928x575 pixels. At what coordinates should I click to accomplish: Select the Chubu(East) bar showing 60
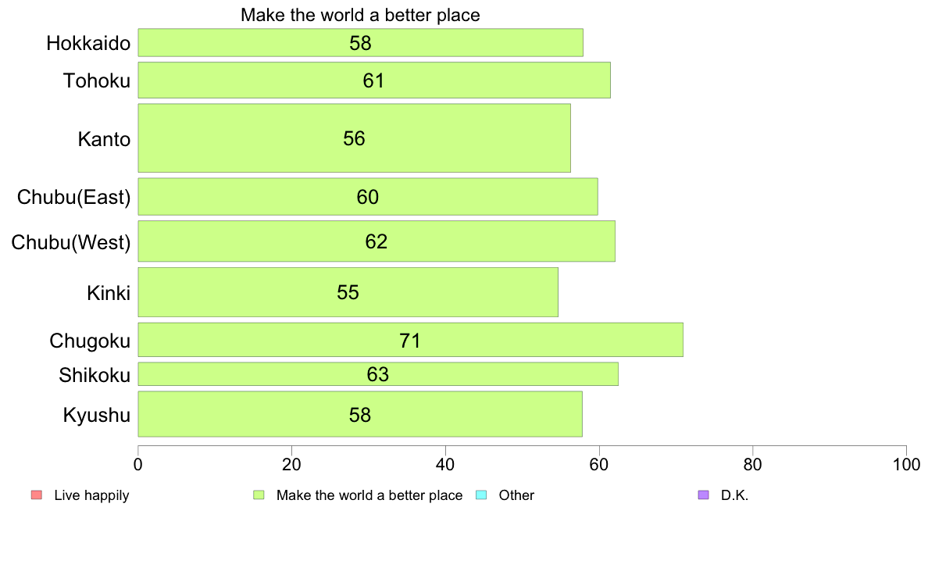368,197
